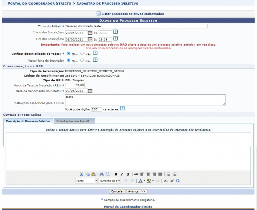Open calendar for Início das Inscrições
257x210 pixels.
(x=90, y=33)
